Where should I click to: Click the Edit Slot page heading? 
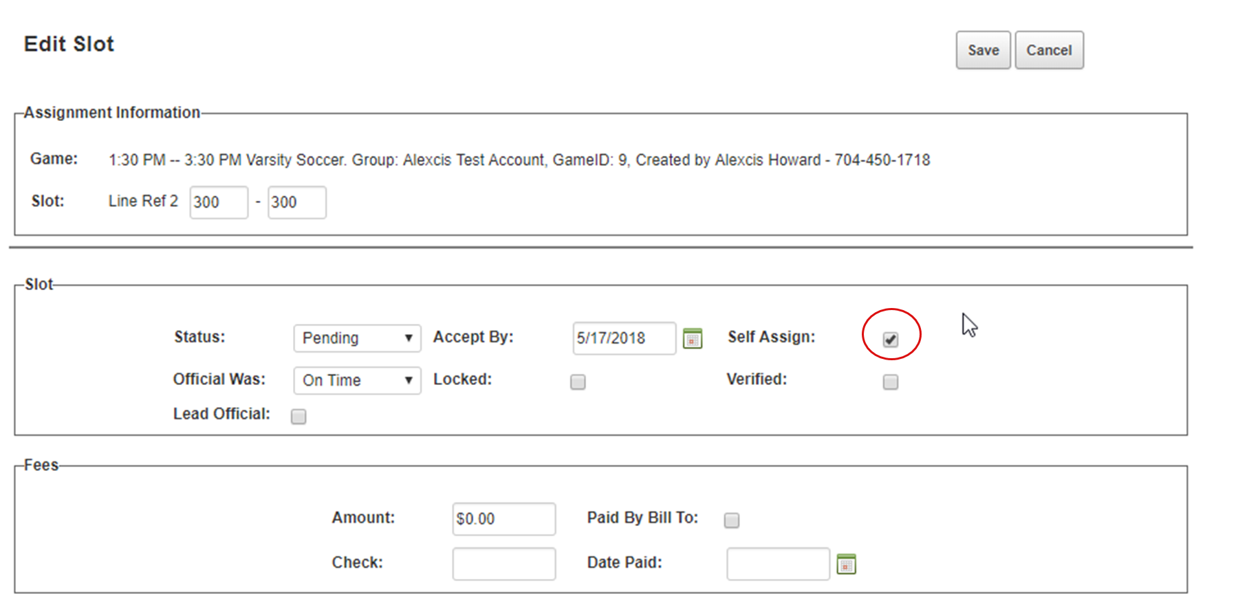point(69,44)
